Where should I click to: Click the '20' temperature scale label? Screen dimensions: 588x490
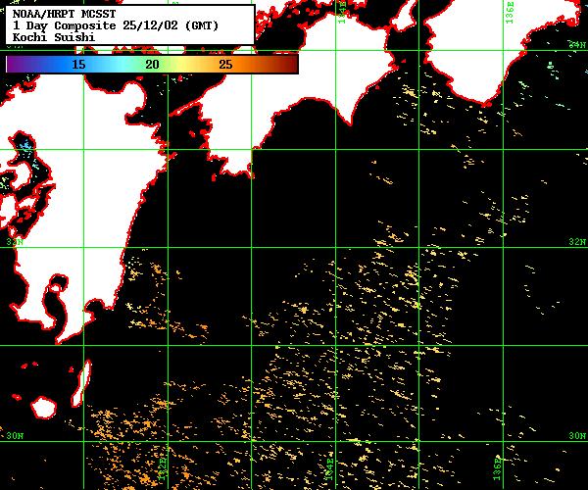pyautogui.click(x=152, y=64)
